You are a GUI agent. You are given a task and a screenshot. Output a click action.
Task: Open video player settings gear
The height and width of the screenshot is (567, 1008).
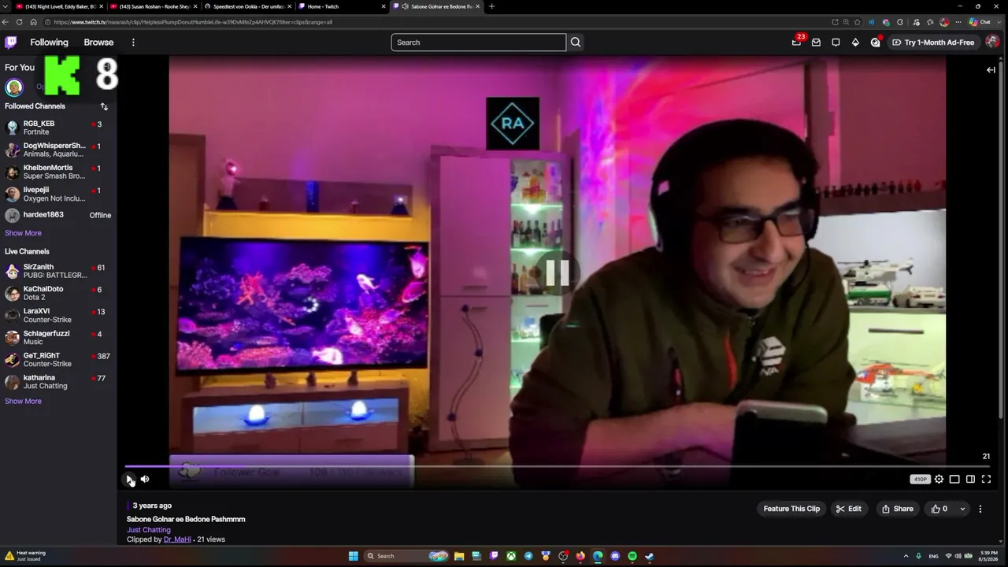(939, 479)
